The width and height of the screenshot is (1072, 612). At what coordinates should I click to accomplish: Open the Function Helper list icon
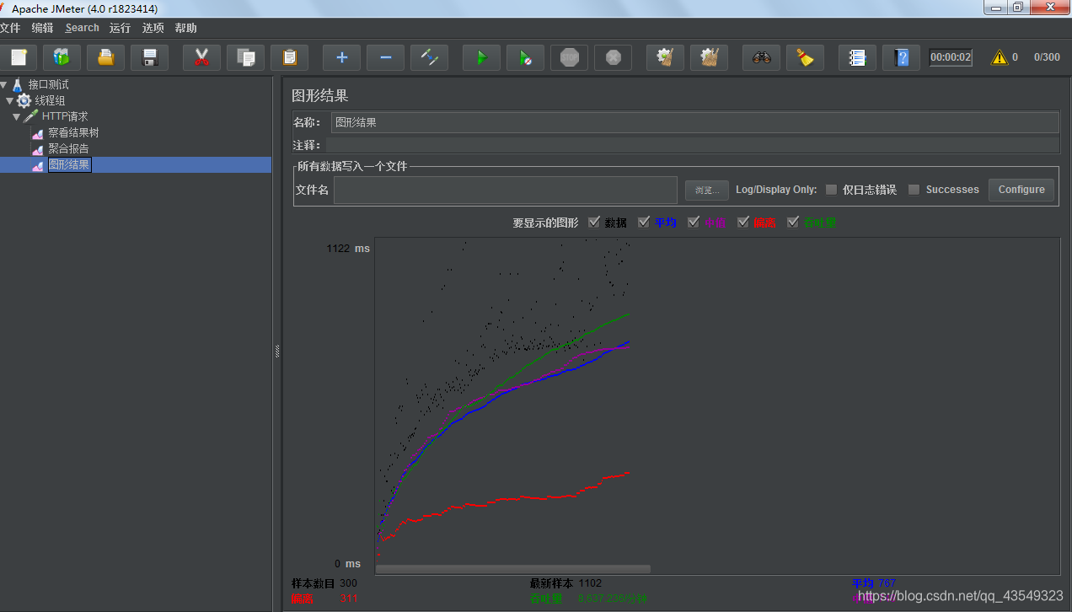pos(857,57)
